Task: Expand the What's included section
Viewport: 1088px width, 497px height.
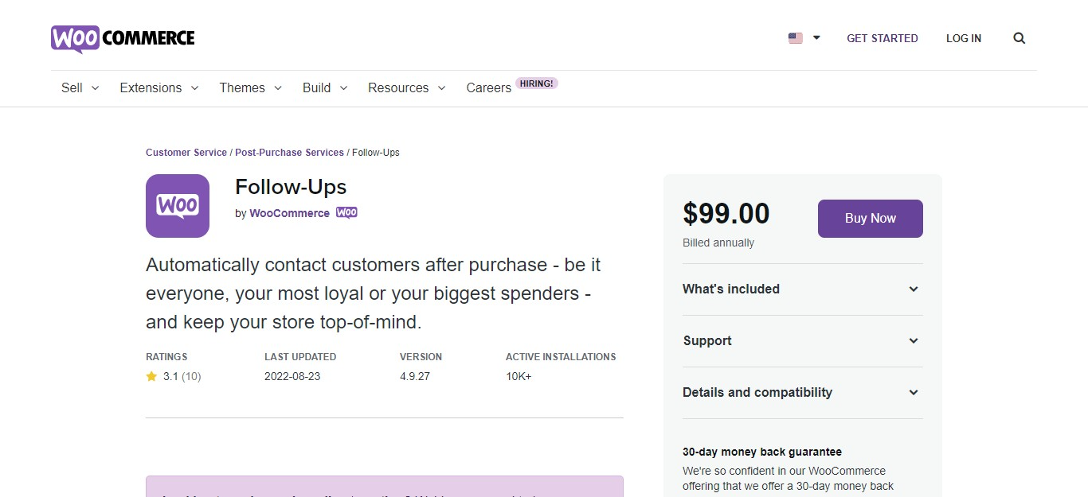Action: [802, 289]
